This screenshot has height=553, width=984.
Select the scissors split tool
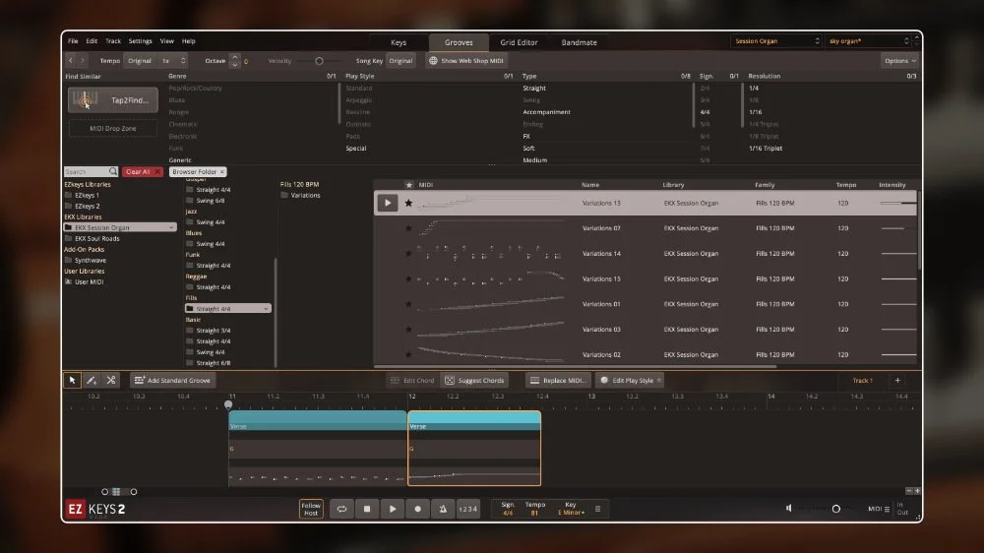click(111, 380)
